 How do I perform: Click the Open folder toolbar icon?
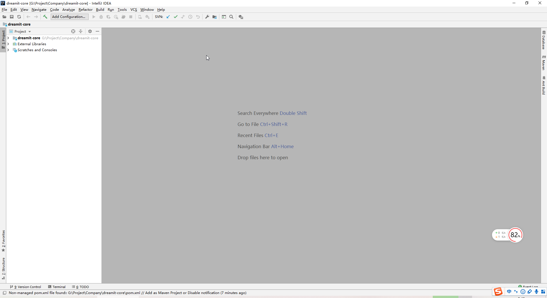point(4,17)
